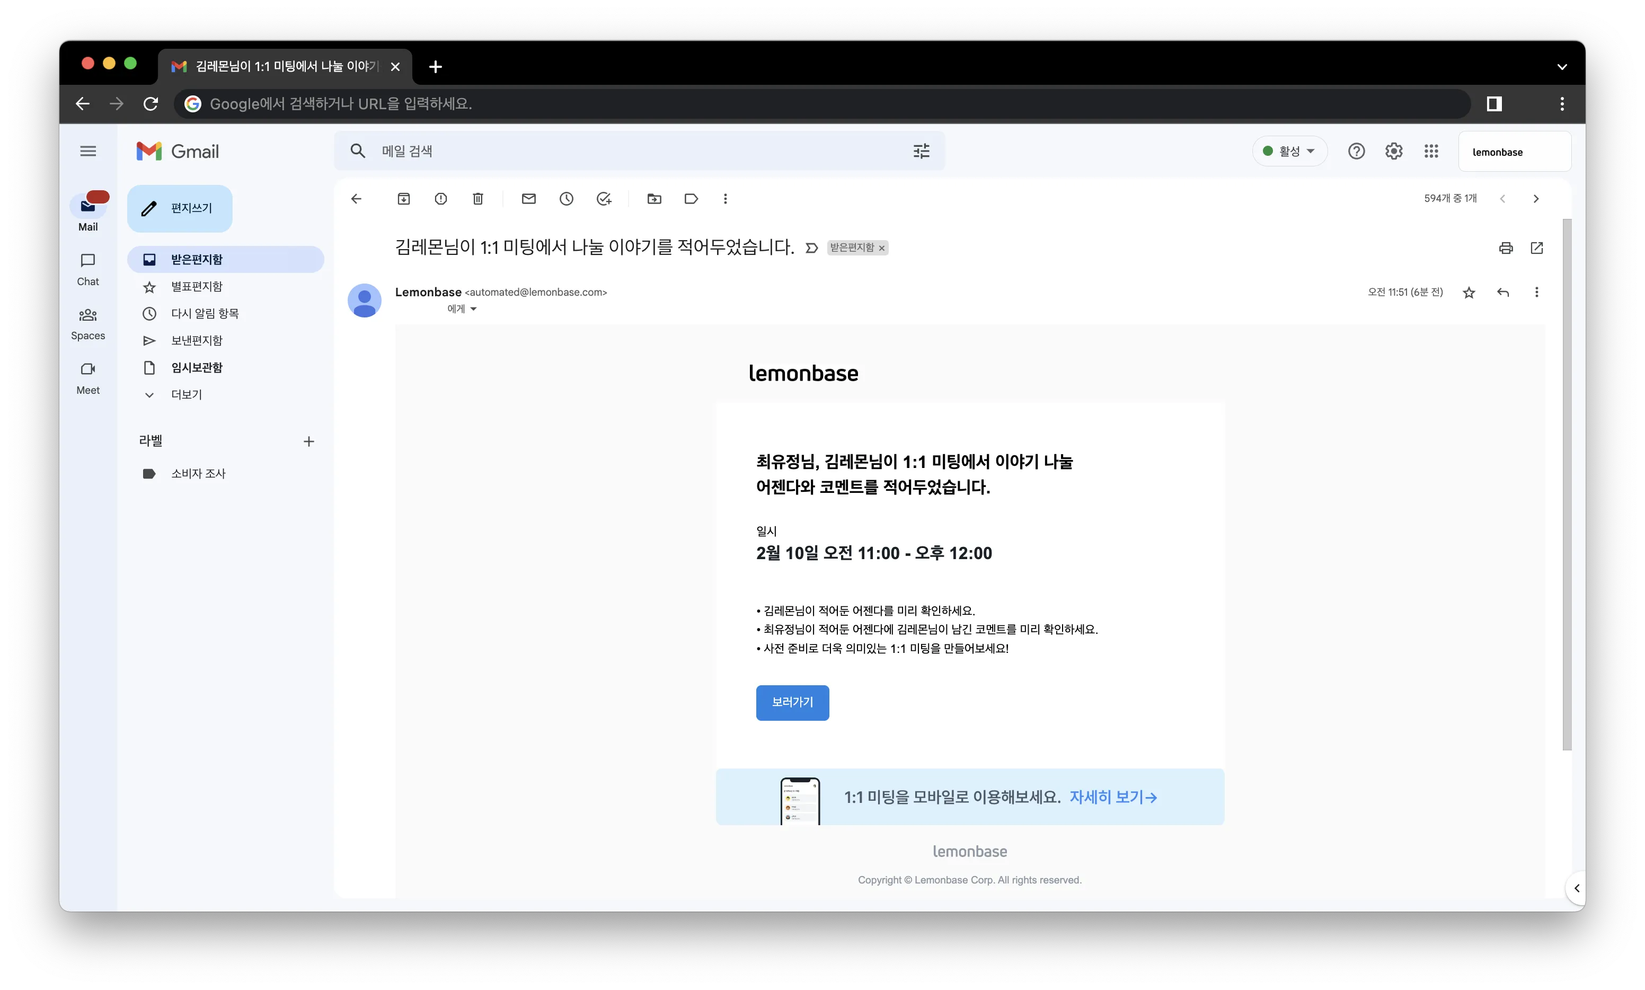Viewport: 1645px width, 990px height.
Task: Report this email as spam
Action: 441,199
